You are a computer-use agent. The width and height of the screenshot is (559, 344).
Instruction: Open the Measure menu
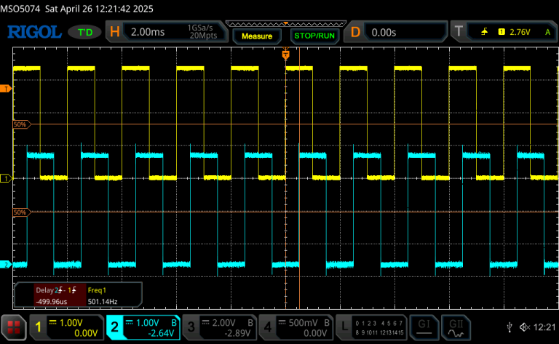[256, 36]
